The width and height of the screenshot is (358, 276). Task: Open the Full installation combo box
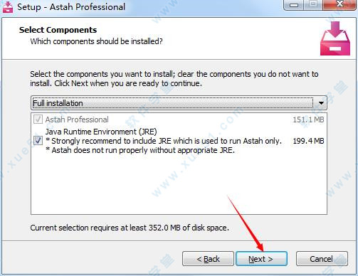(179, 103)
